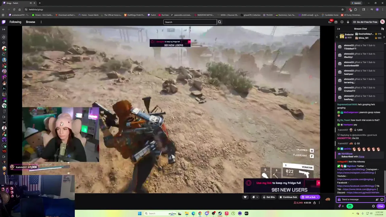Click the McCraigerson username in chat
This screenshot has width=386, height=217.
pos(351,112)
